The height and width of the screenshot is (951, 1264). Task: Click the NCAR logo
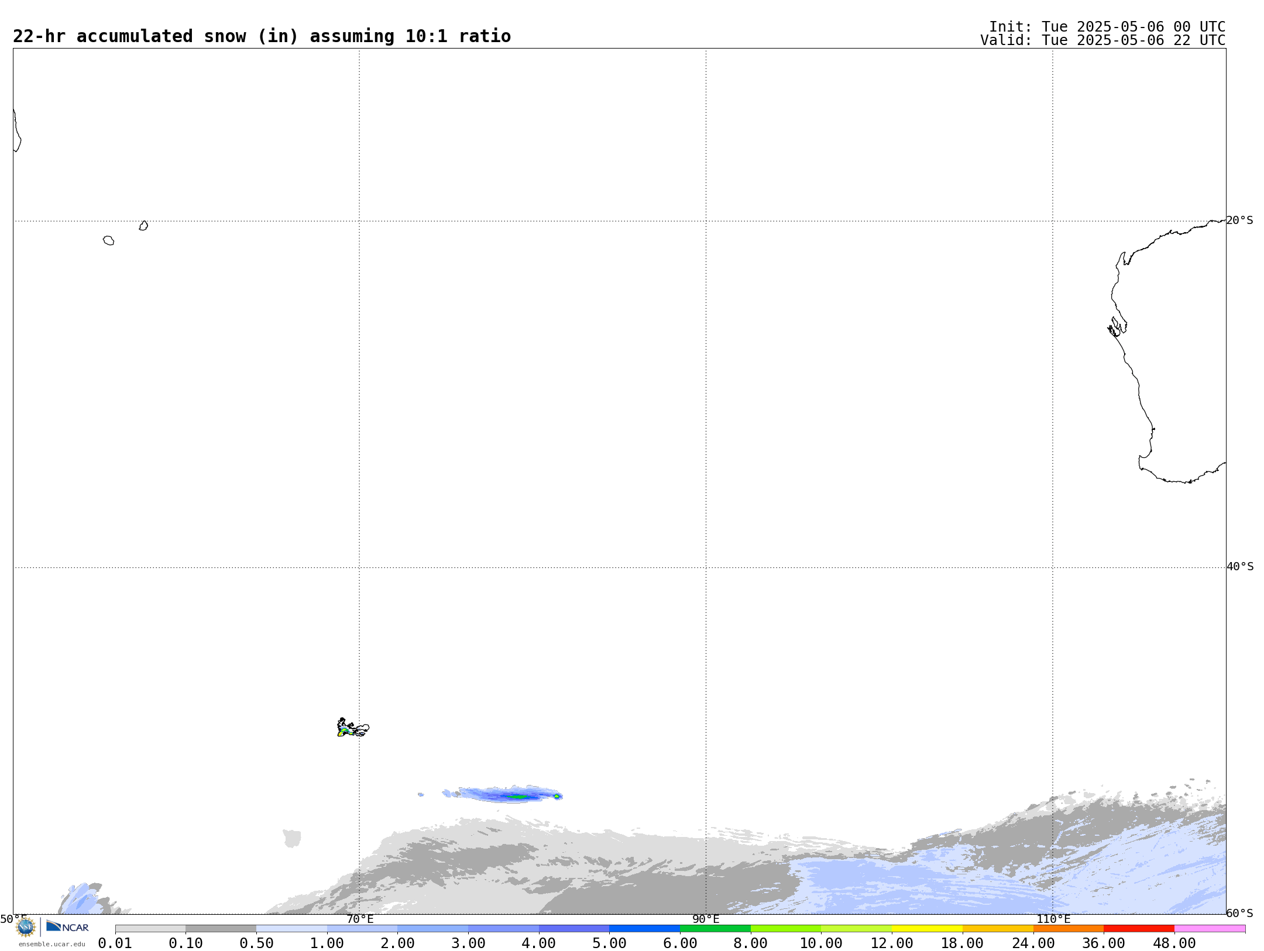[67, 926]
